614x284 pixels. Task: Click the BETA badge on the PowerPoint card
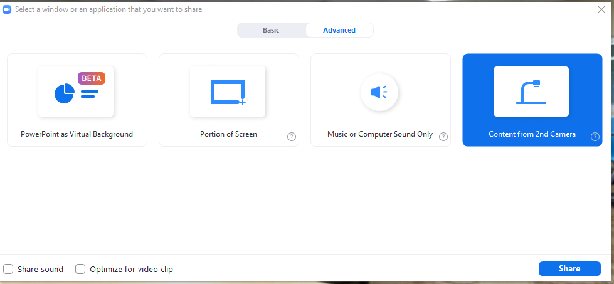click(92, 78)
